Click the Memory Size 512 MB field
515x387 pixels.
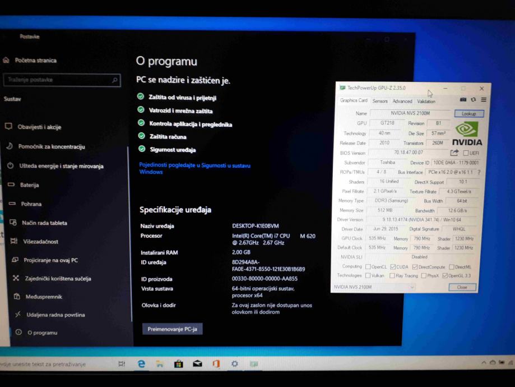coord(385,210)
